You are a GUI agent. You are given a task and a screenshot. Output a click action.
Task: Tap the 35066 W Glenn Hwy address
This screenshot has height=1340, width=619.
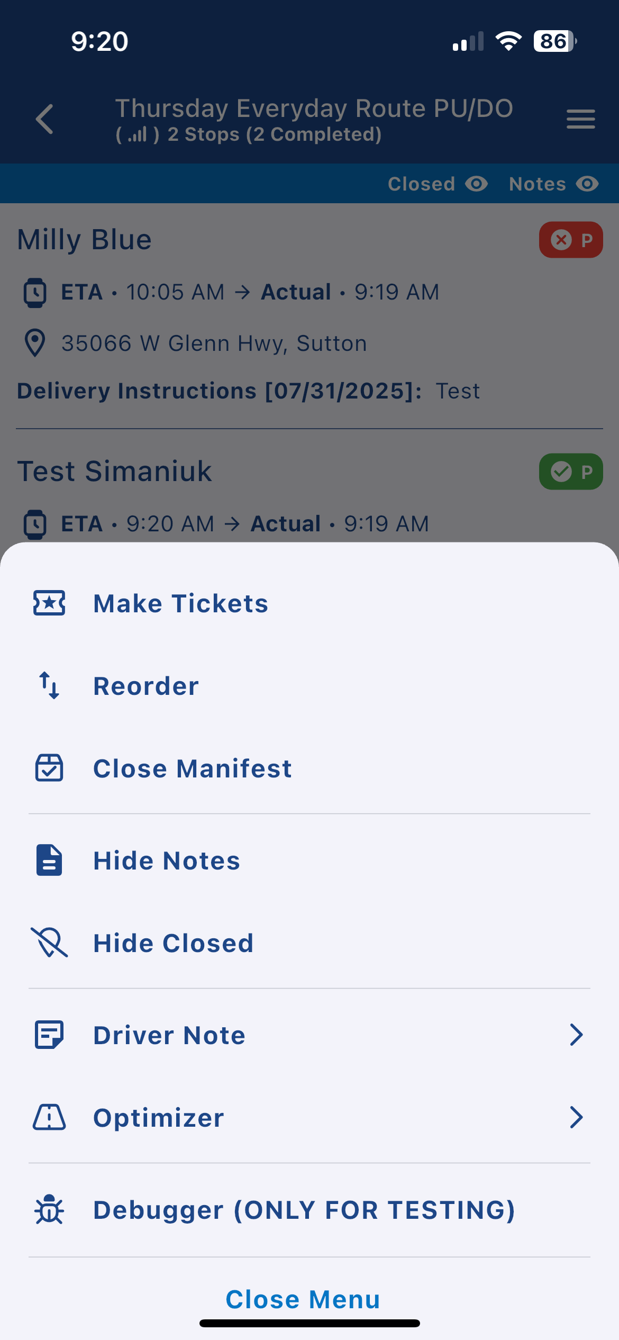point(214,343)
